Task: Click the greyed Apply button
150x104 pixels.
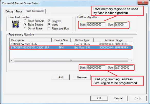Action: click(x=138, y=98)
